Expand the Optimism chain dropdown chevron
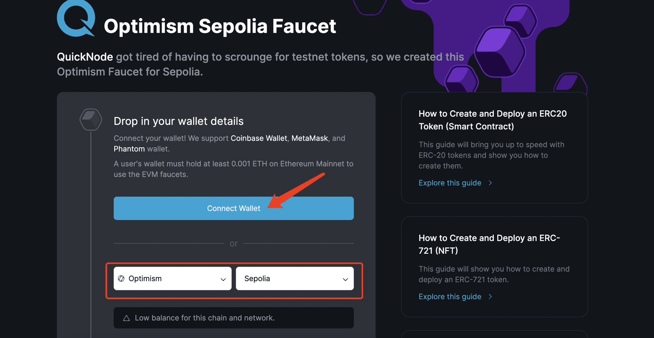 click(223, 279)
